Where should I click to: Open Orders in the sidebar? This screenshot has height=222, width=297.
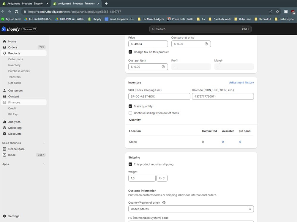tap(13, 47)
